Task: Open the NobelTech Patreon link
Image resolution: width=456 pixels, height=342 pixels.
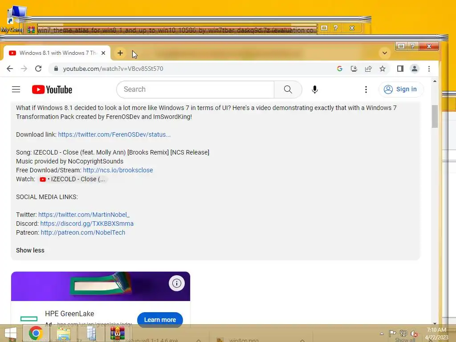Action: tap(83, 232)
